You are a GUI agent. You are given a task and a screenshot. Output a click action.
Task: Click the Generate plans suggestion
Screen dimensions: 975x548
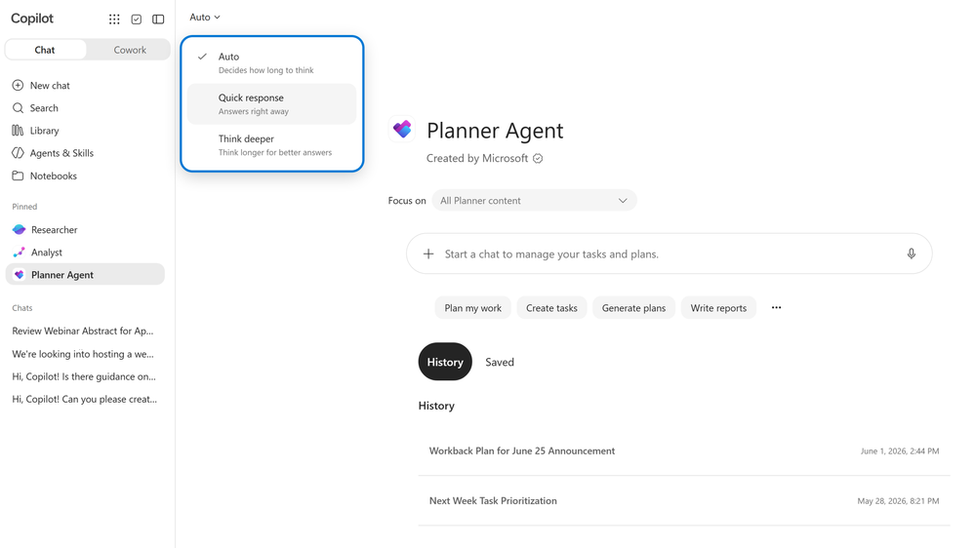(x=633, y=307)
